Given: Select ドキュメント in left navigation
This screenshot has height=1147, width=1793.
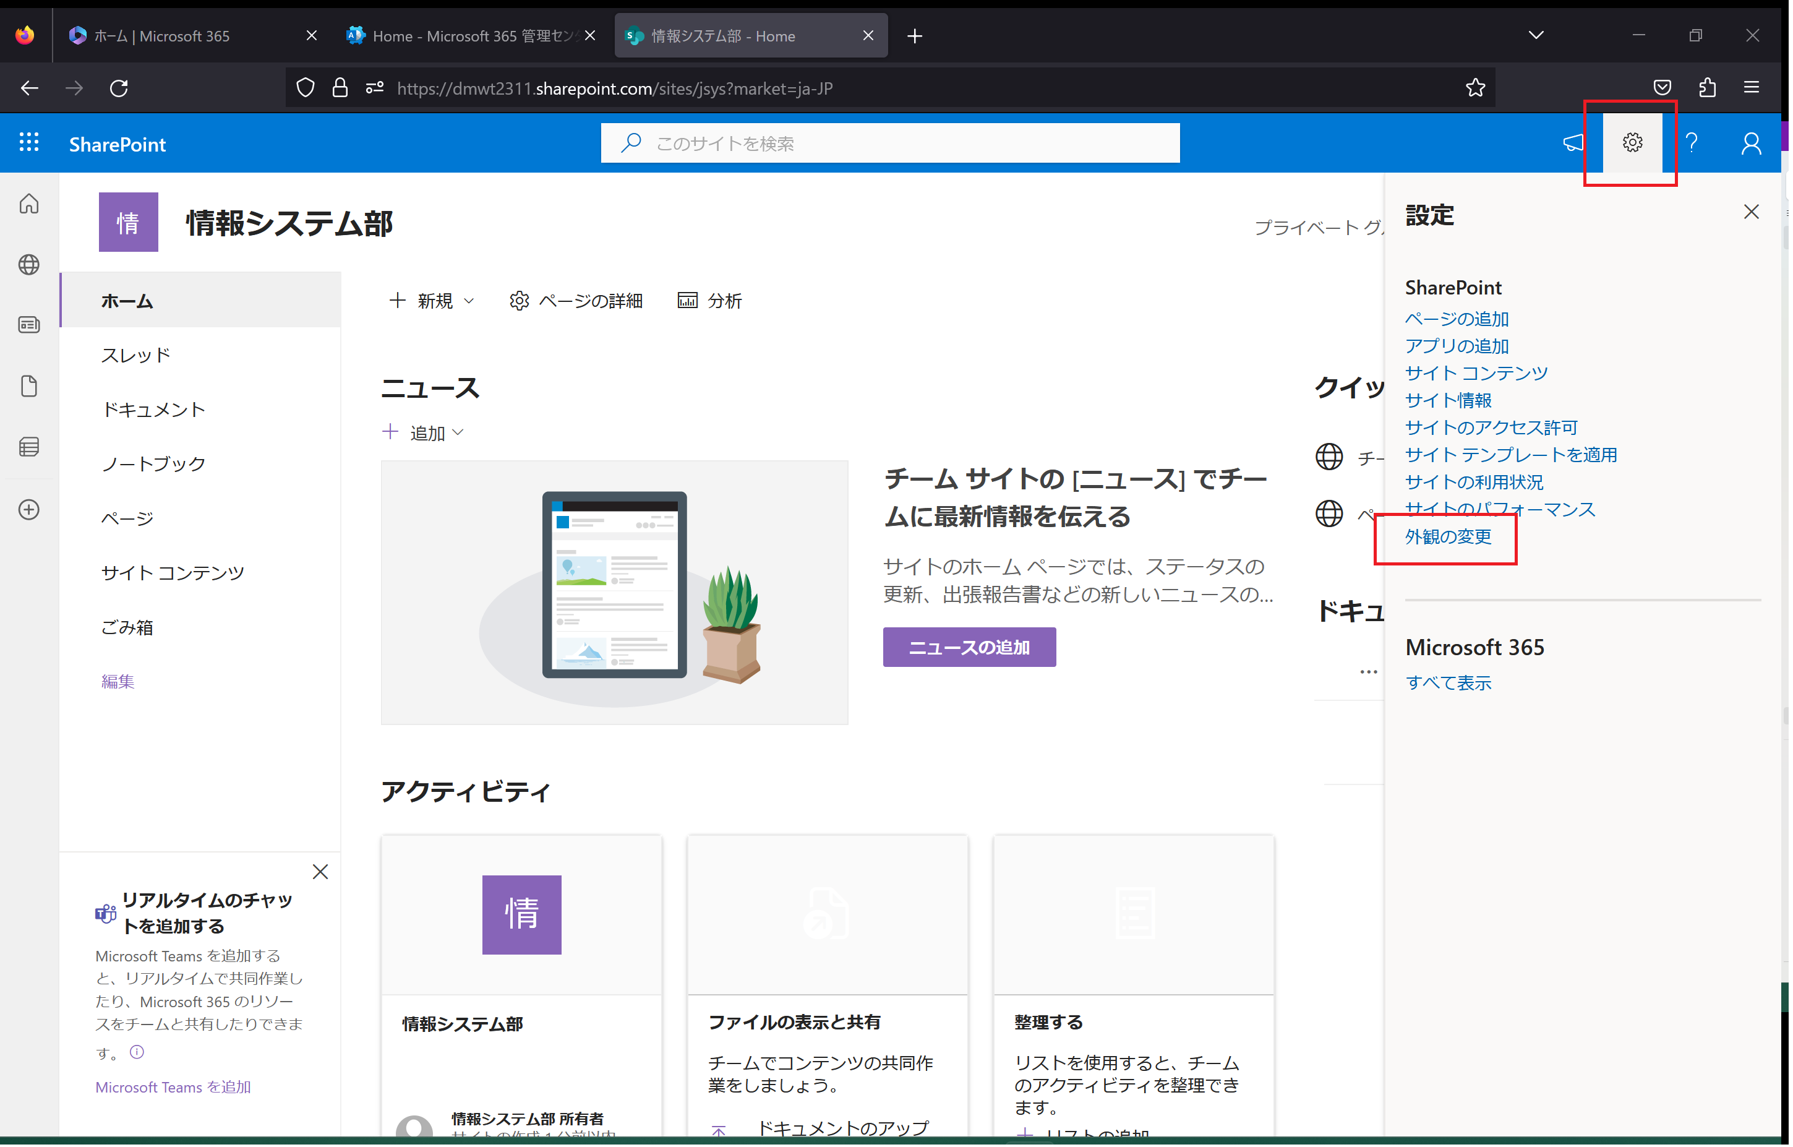Looking at the screenshot, I should [x=153, y=410].
